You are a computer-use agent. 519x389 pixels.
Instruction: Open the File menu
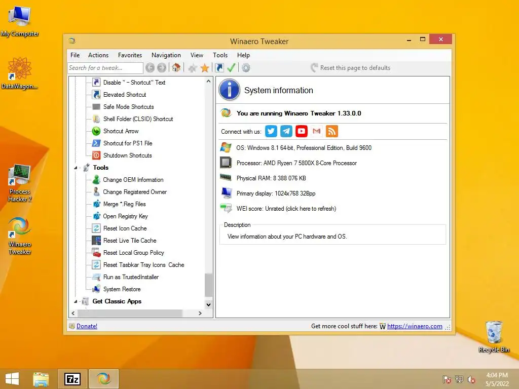point(75,55)
